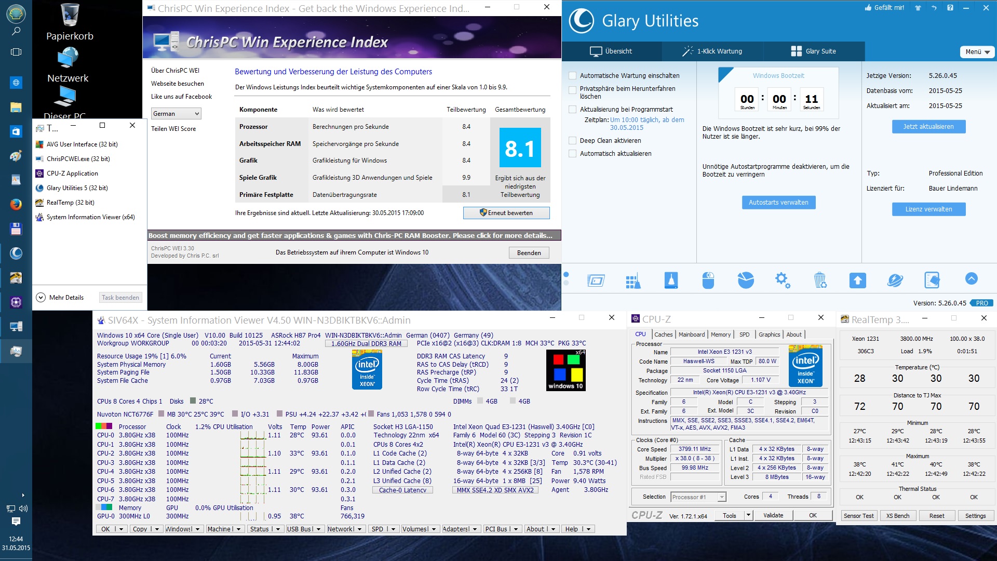Switch to the Mainboard tab in CPU-Z

click(691, 335)
